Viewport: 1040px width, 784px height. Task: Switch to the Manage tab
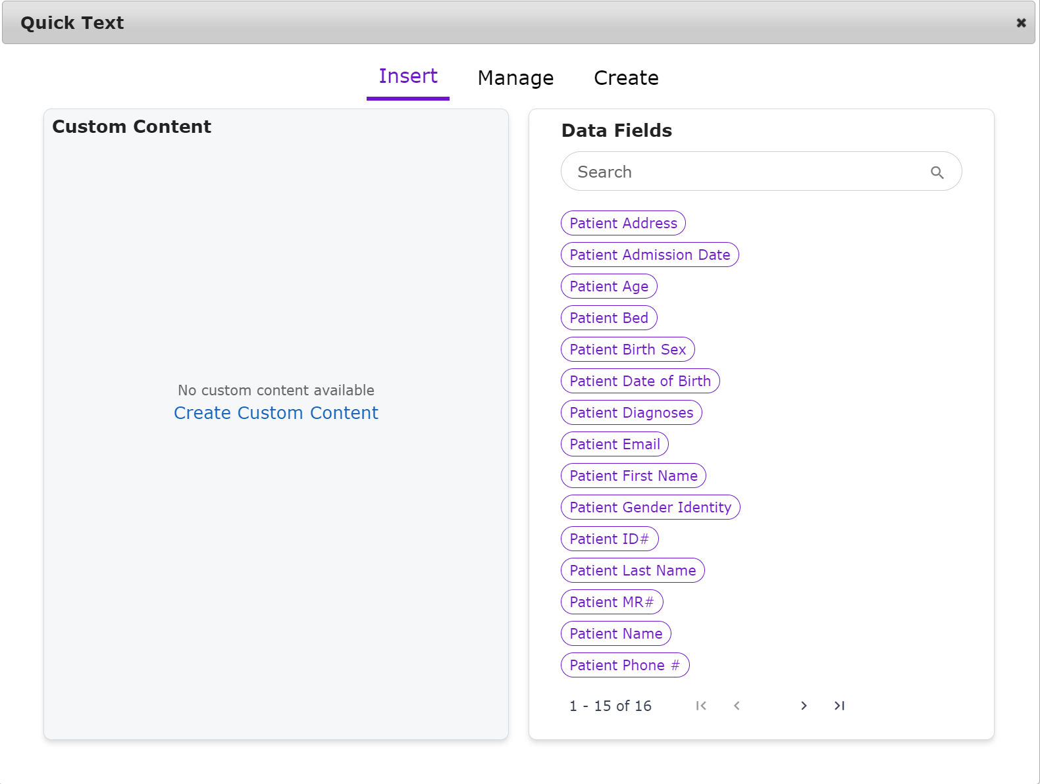[x=515, y=78]
